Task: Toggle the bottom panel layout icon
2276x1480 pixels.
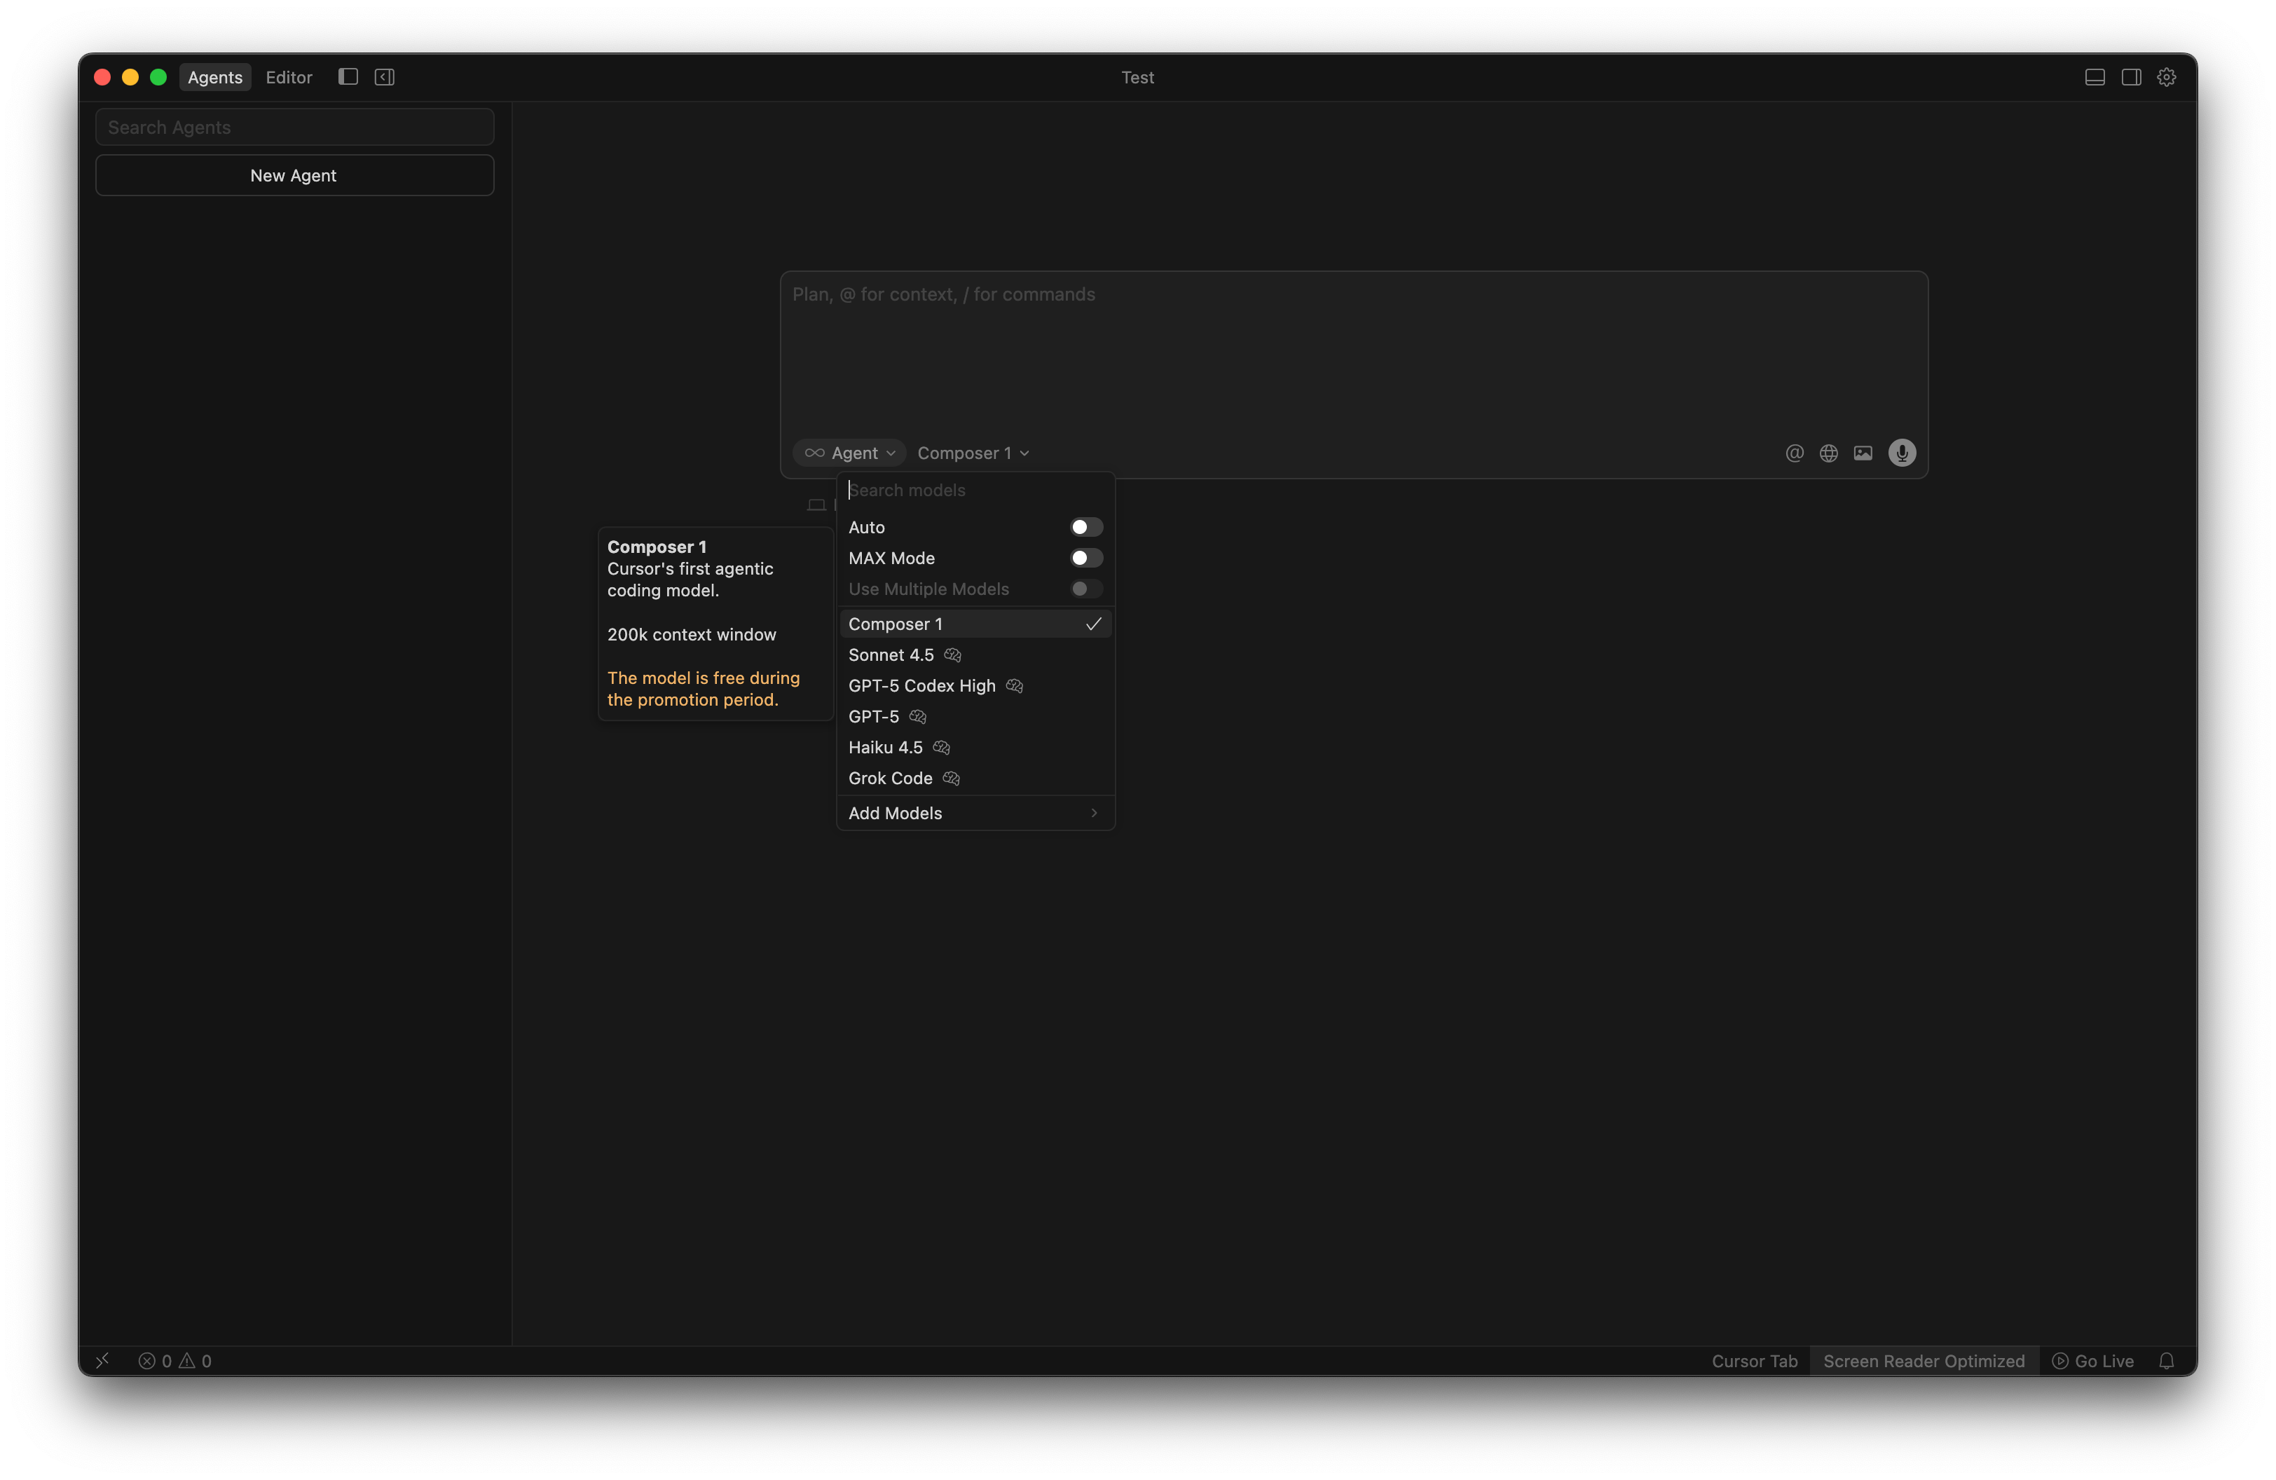Action: point(2095,78)
